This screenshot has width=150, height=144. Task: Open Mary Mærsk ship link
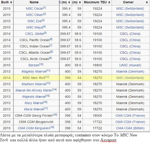pos(34,103)
